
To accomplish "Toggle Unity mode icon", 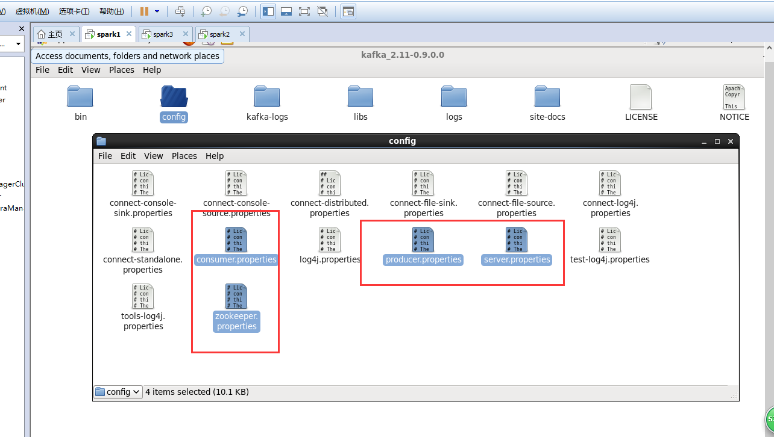I will click(322, 11).
